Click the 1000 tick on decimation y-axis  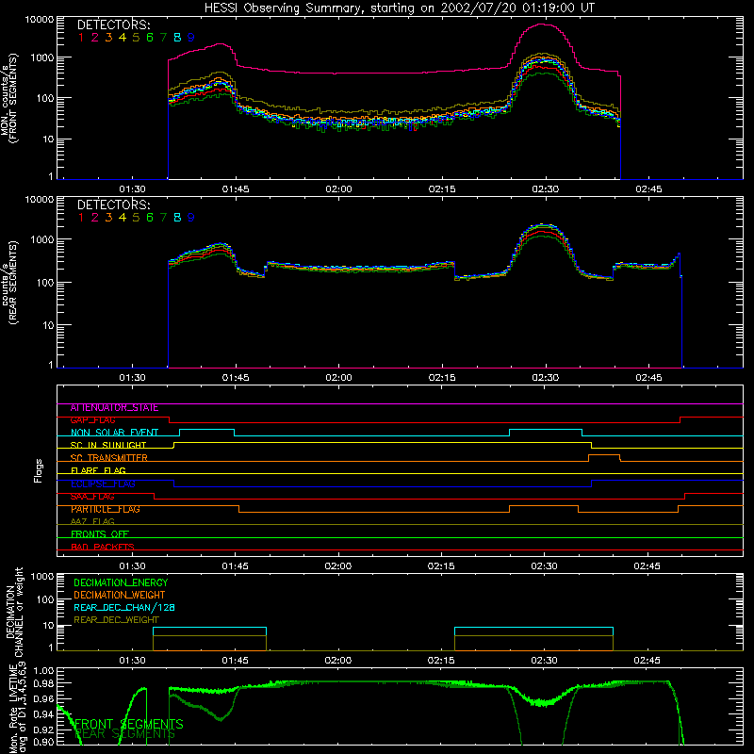[41, 577]
